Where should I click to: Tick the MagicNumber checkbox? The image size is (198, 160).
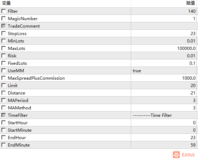click(x=4, y=18)
